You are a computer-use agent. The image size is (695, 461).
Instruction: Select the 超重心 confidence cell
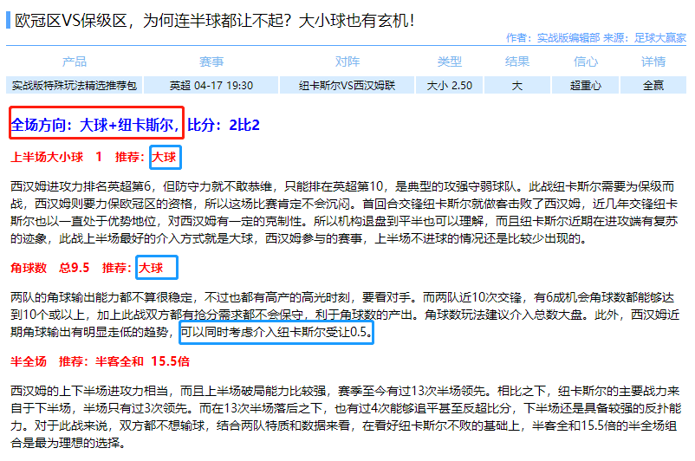tap(586, 85)
